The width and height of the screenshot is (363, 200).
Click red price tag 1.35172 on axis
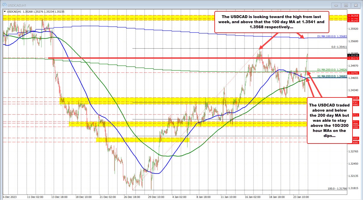coord(353,58)
